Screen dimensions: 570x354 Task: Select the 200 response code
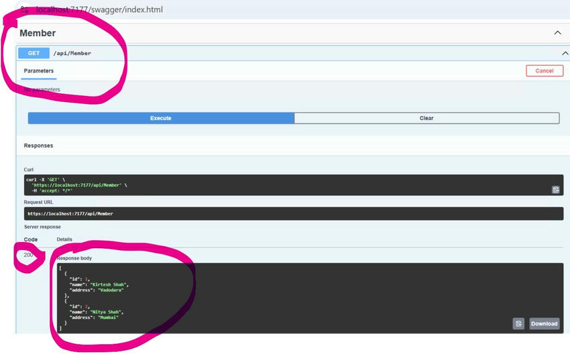[x=28, y=255]
